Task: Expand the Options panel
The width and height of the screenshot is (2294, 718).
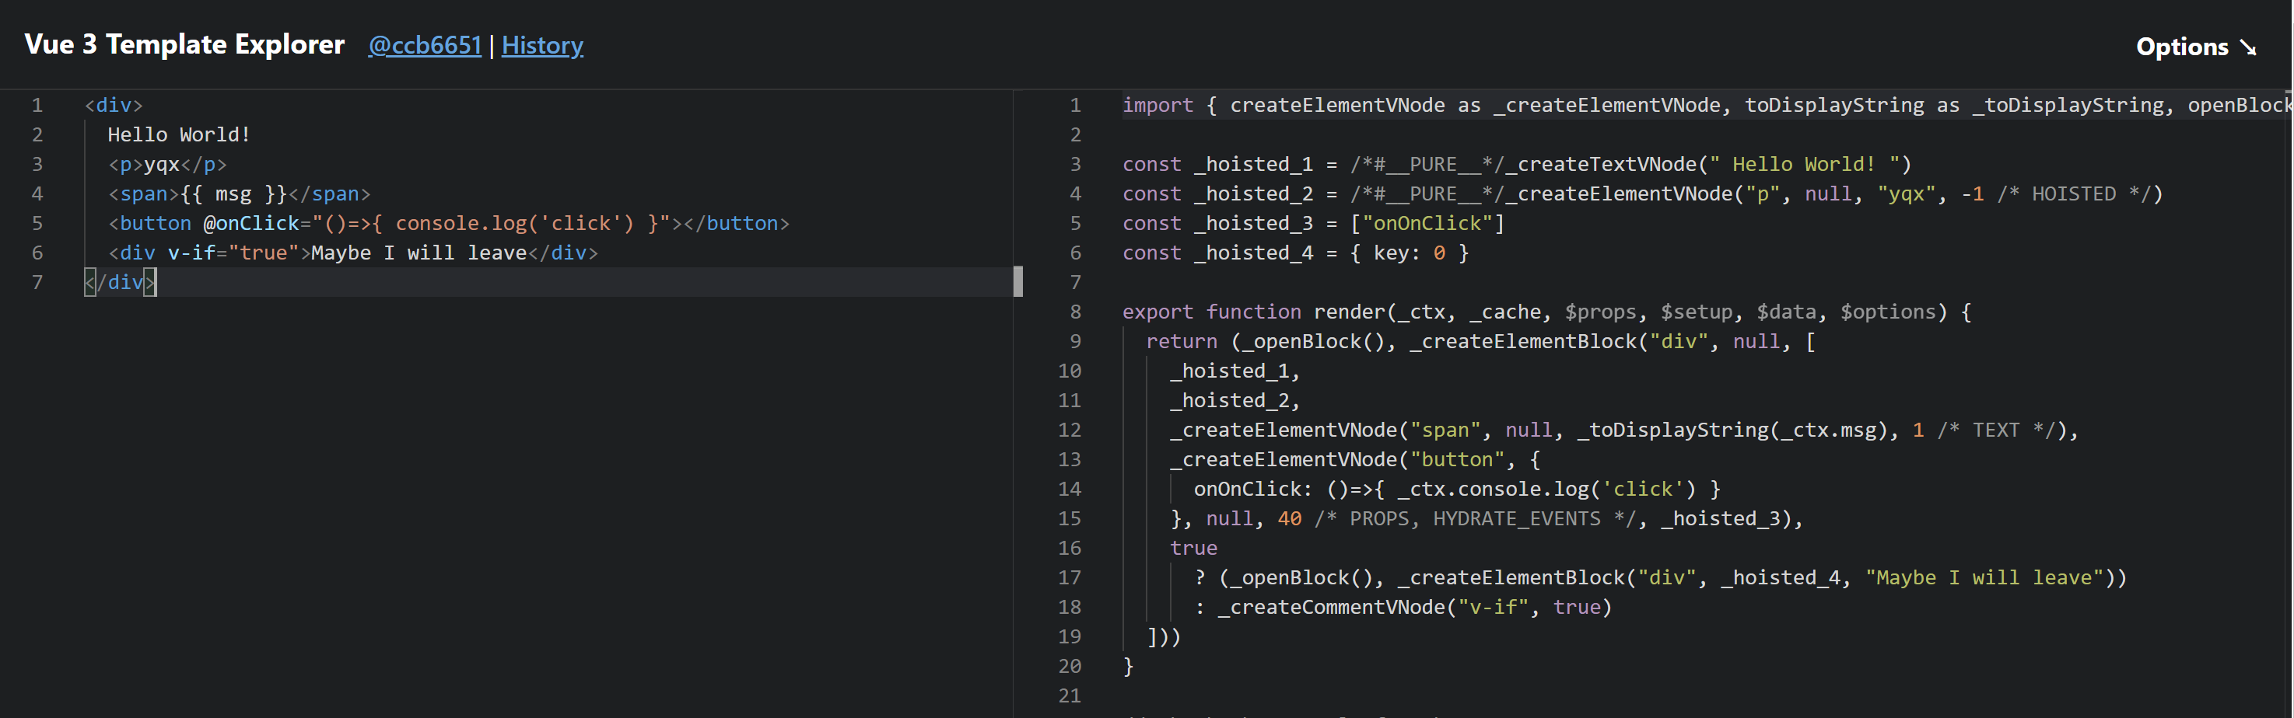Action: coord(2196,47)
